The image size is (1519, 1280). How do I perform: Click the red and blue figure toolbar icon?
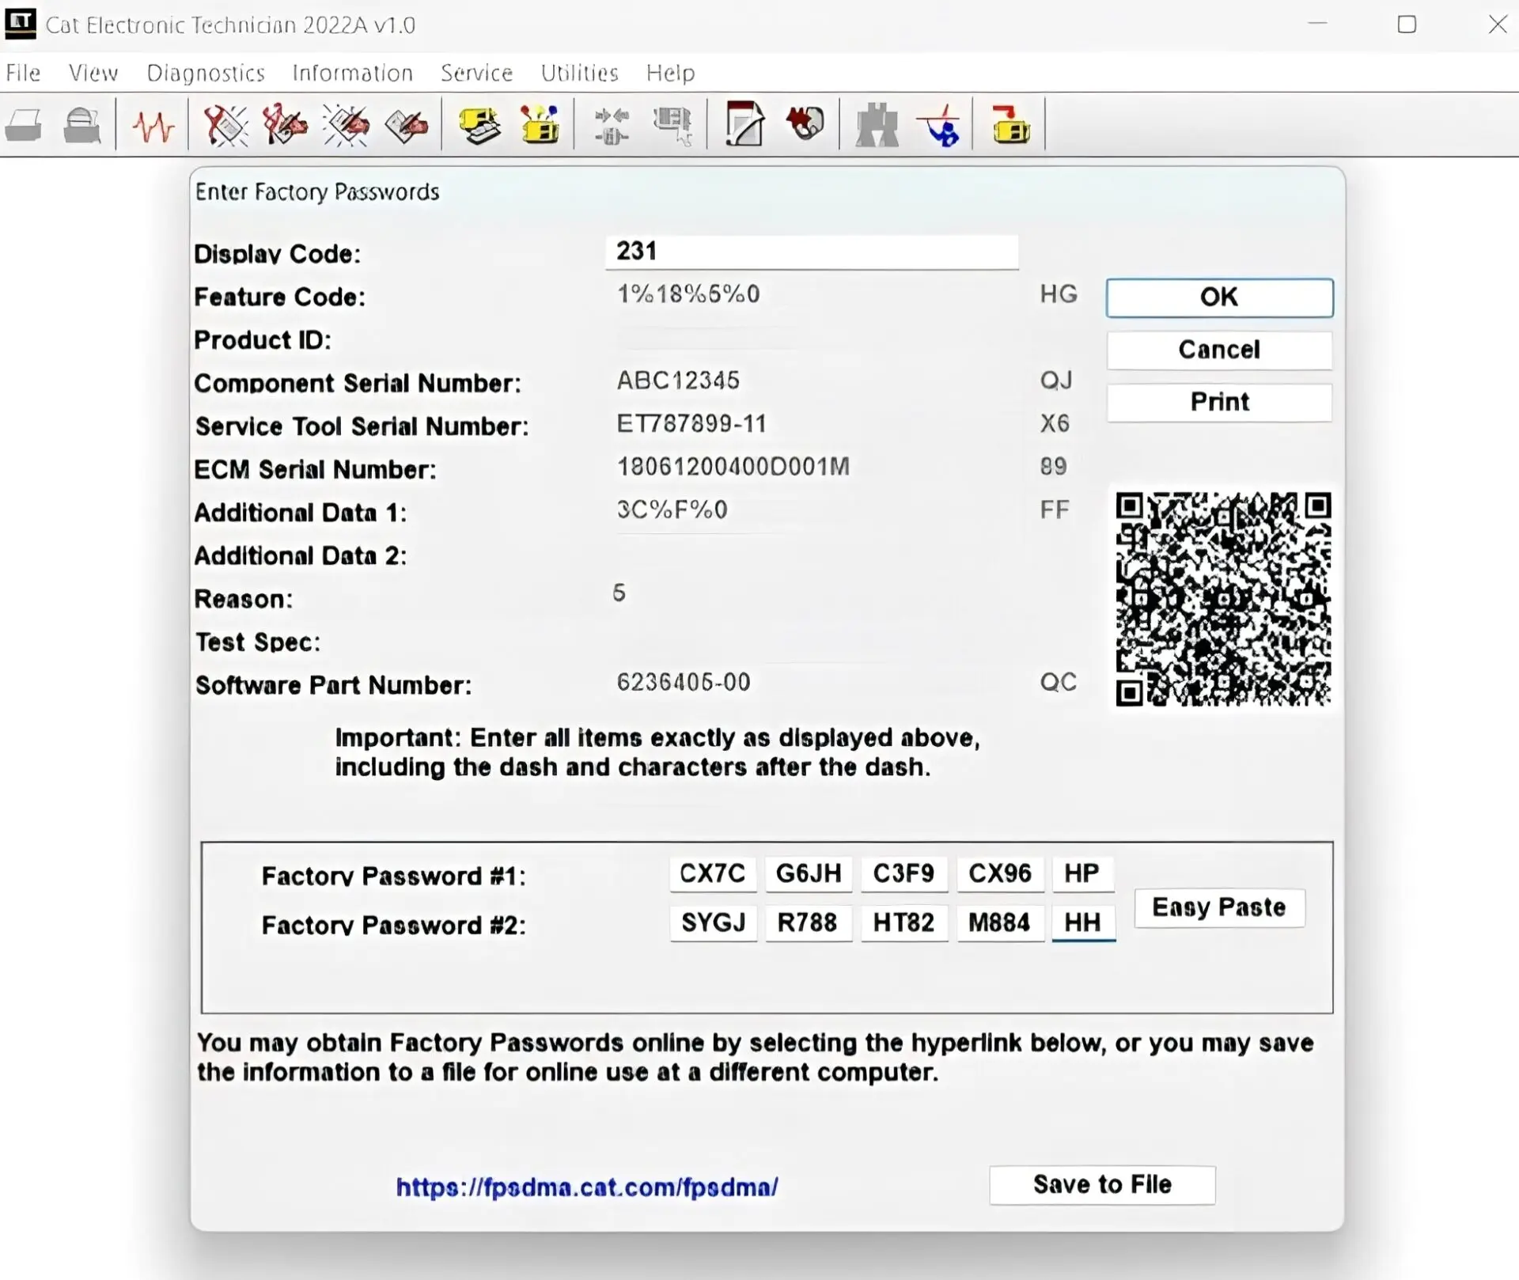pyautogui.click(x=940, y=125)
